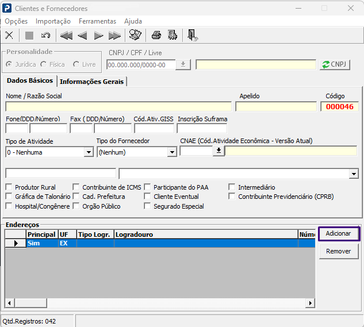The height and width of the screenshot is (327, 364).
Task: Enable the Produtor Rural checkbox
Action: (x=9, y=187)
